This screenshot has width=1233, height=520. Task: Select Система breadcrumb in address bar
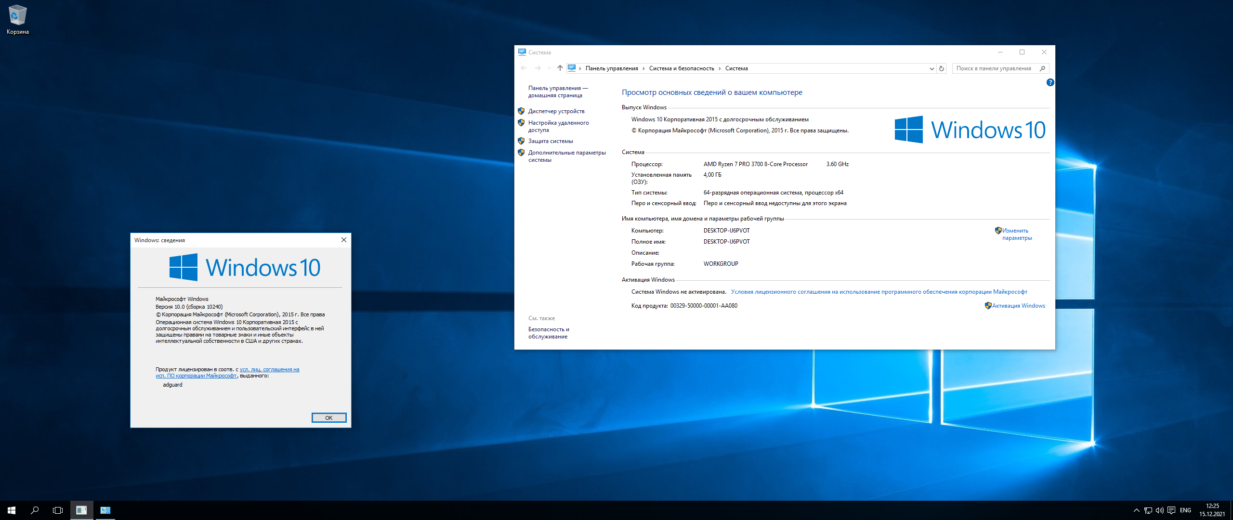click(736, 68)
